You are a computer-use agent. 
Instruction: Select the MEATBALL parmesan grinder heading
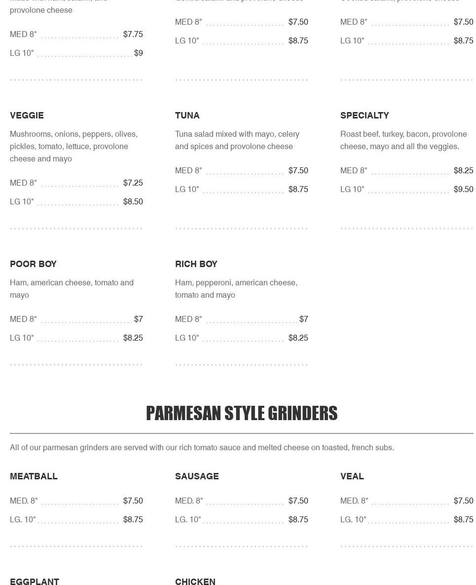tap(34, 476)
